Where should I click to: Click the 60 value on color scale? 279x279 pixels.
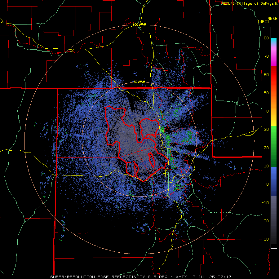[266, 74]
